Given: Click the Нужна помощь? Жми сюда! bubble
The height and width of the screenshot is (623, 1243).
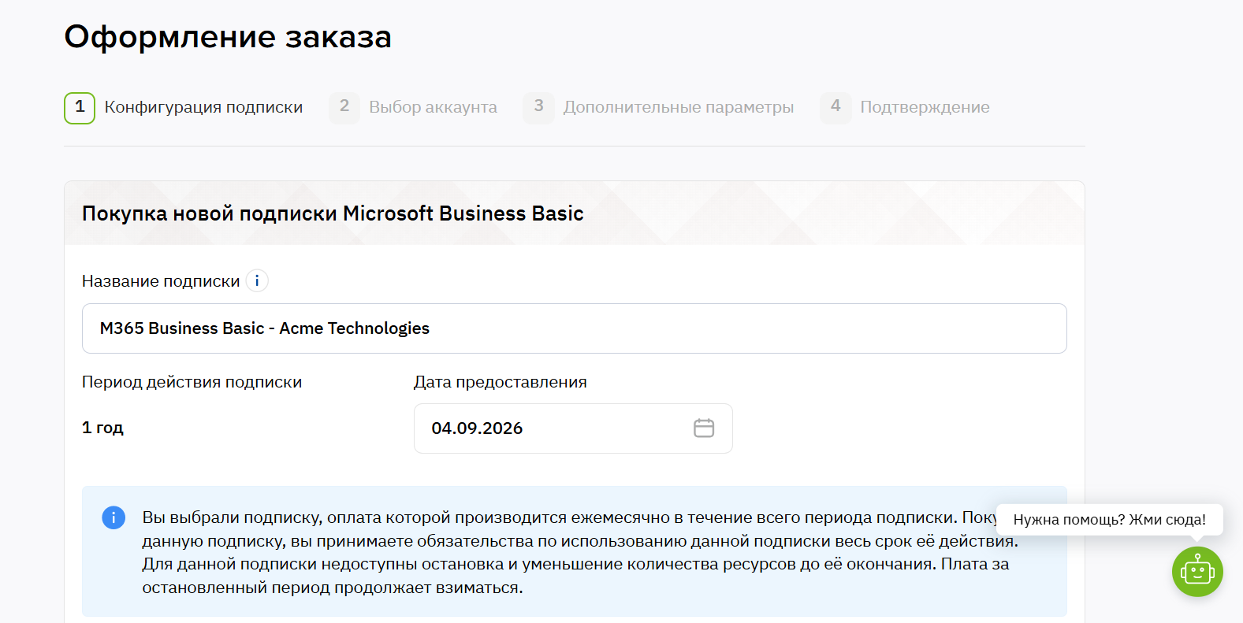Looking at the screenshot, I should pyautogui.click(x=1109, y=520).
